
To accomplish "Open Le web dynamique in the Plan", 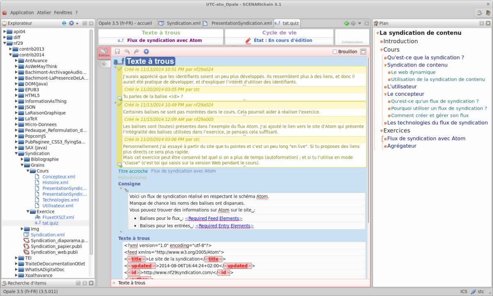I will [413, 72].
